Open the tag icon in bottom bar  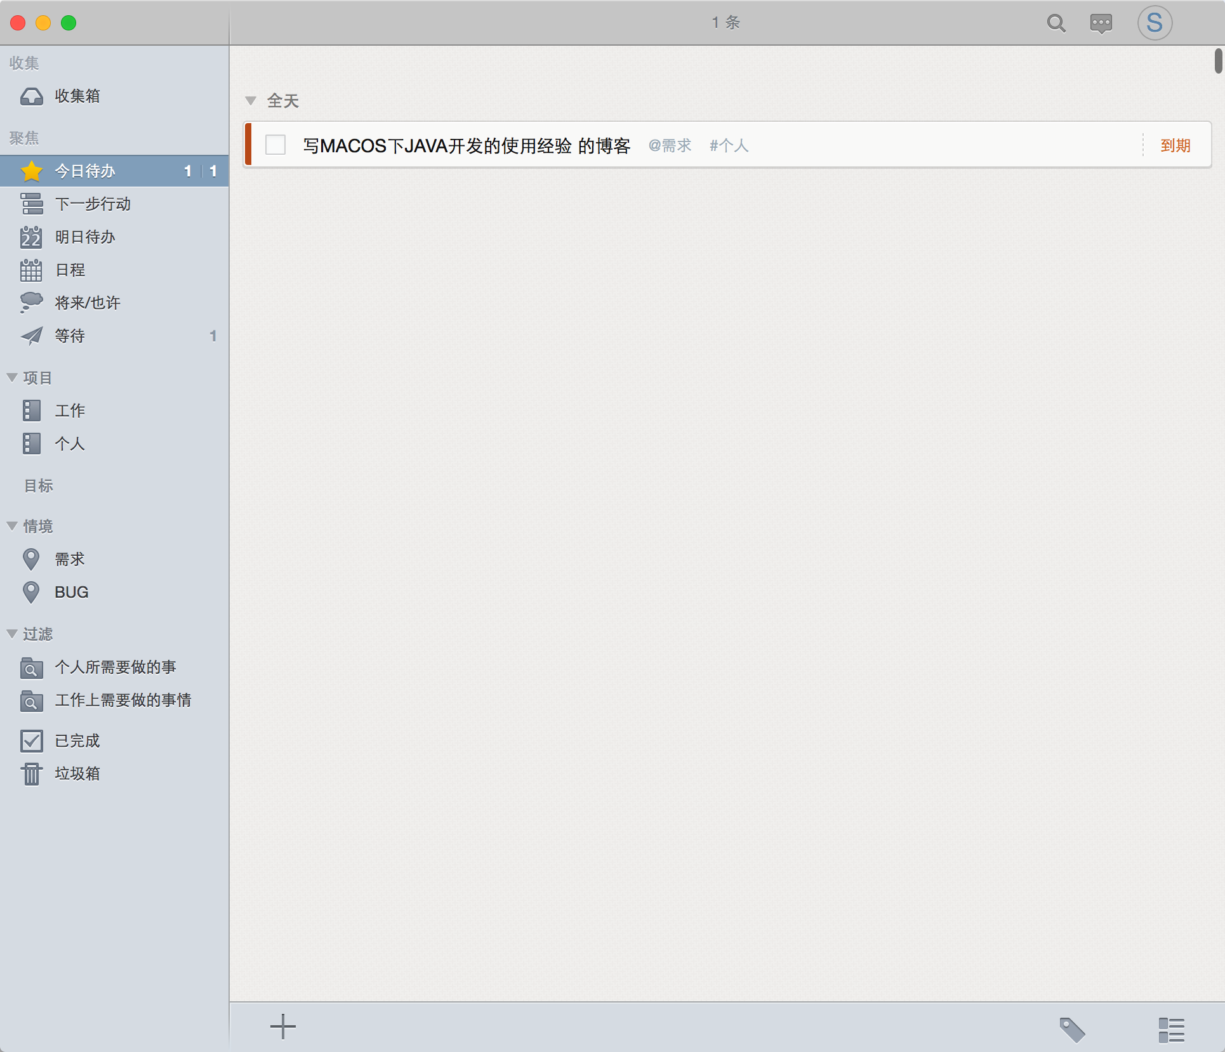(x=1072, y=1029)
